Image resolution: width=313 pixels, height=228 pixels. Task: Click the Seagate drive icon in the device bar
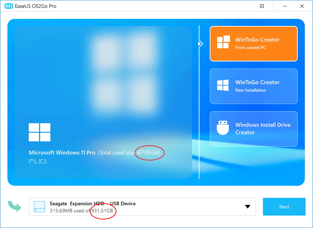(39, 207)
